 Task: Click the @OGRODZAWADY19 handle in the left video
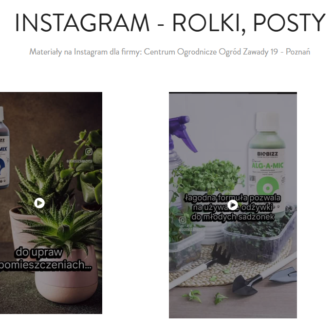79,161
